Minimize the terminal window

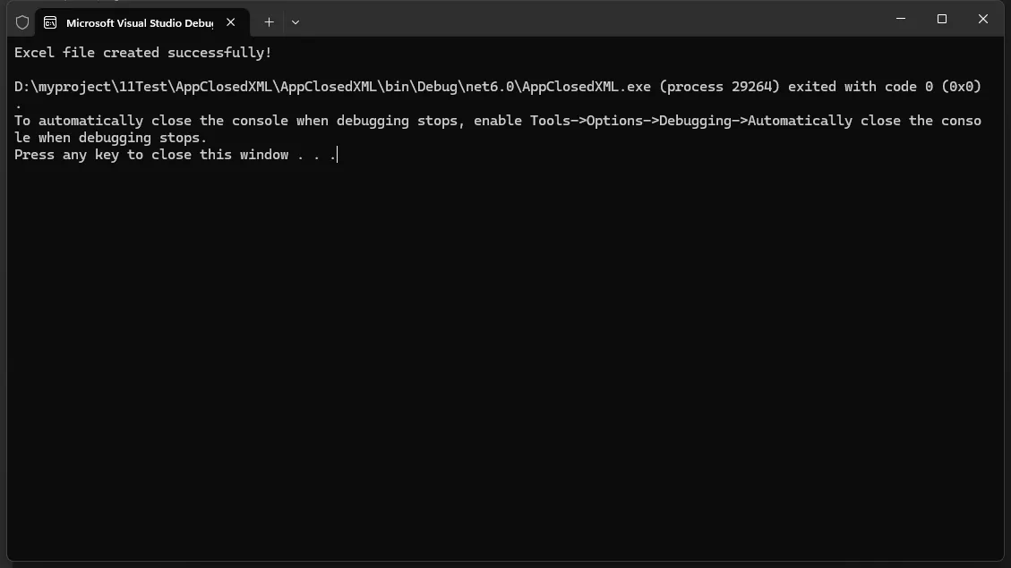pyautogui.click(x=901, y=19)
